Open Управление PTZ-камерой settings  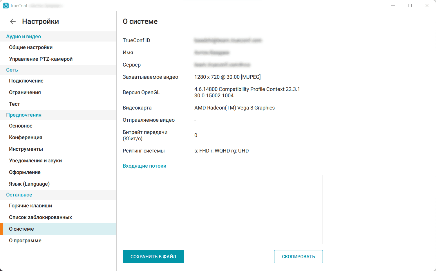(x=58, y=59)
